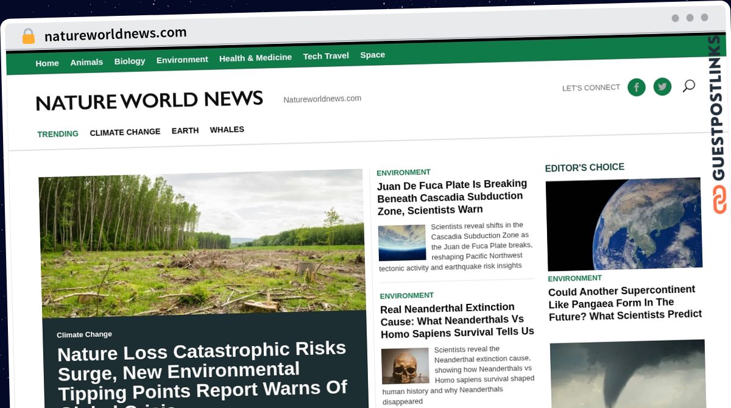Screen dimensions: 731x408
Task: Click the natureworldnews.com address bar URL
Action: [x=116, y=34]
